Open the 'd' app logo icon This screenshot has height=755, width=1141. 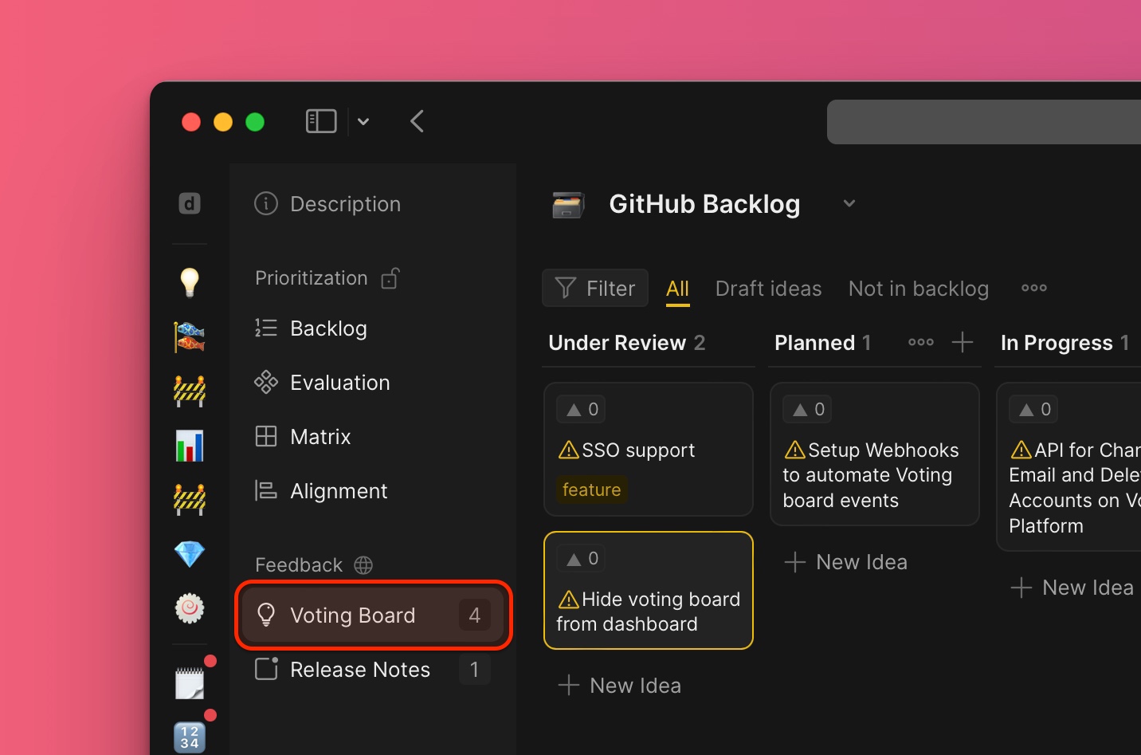click(x=190, y=205)
